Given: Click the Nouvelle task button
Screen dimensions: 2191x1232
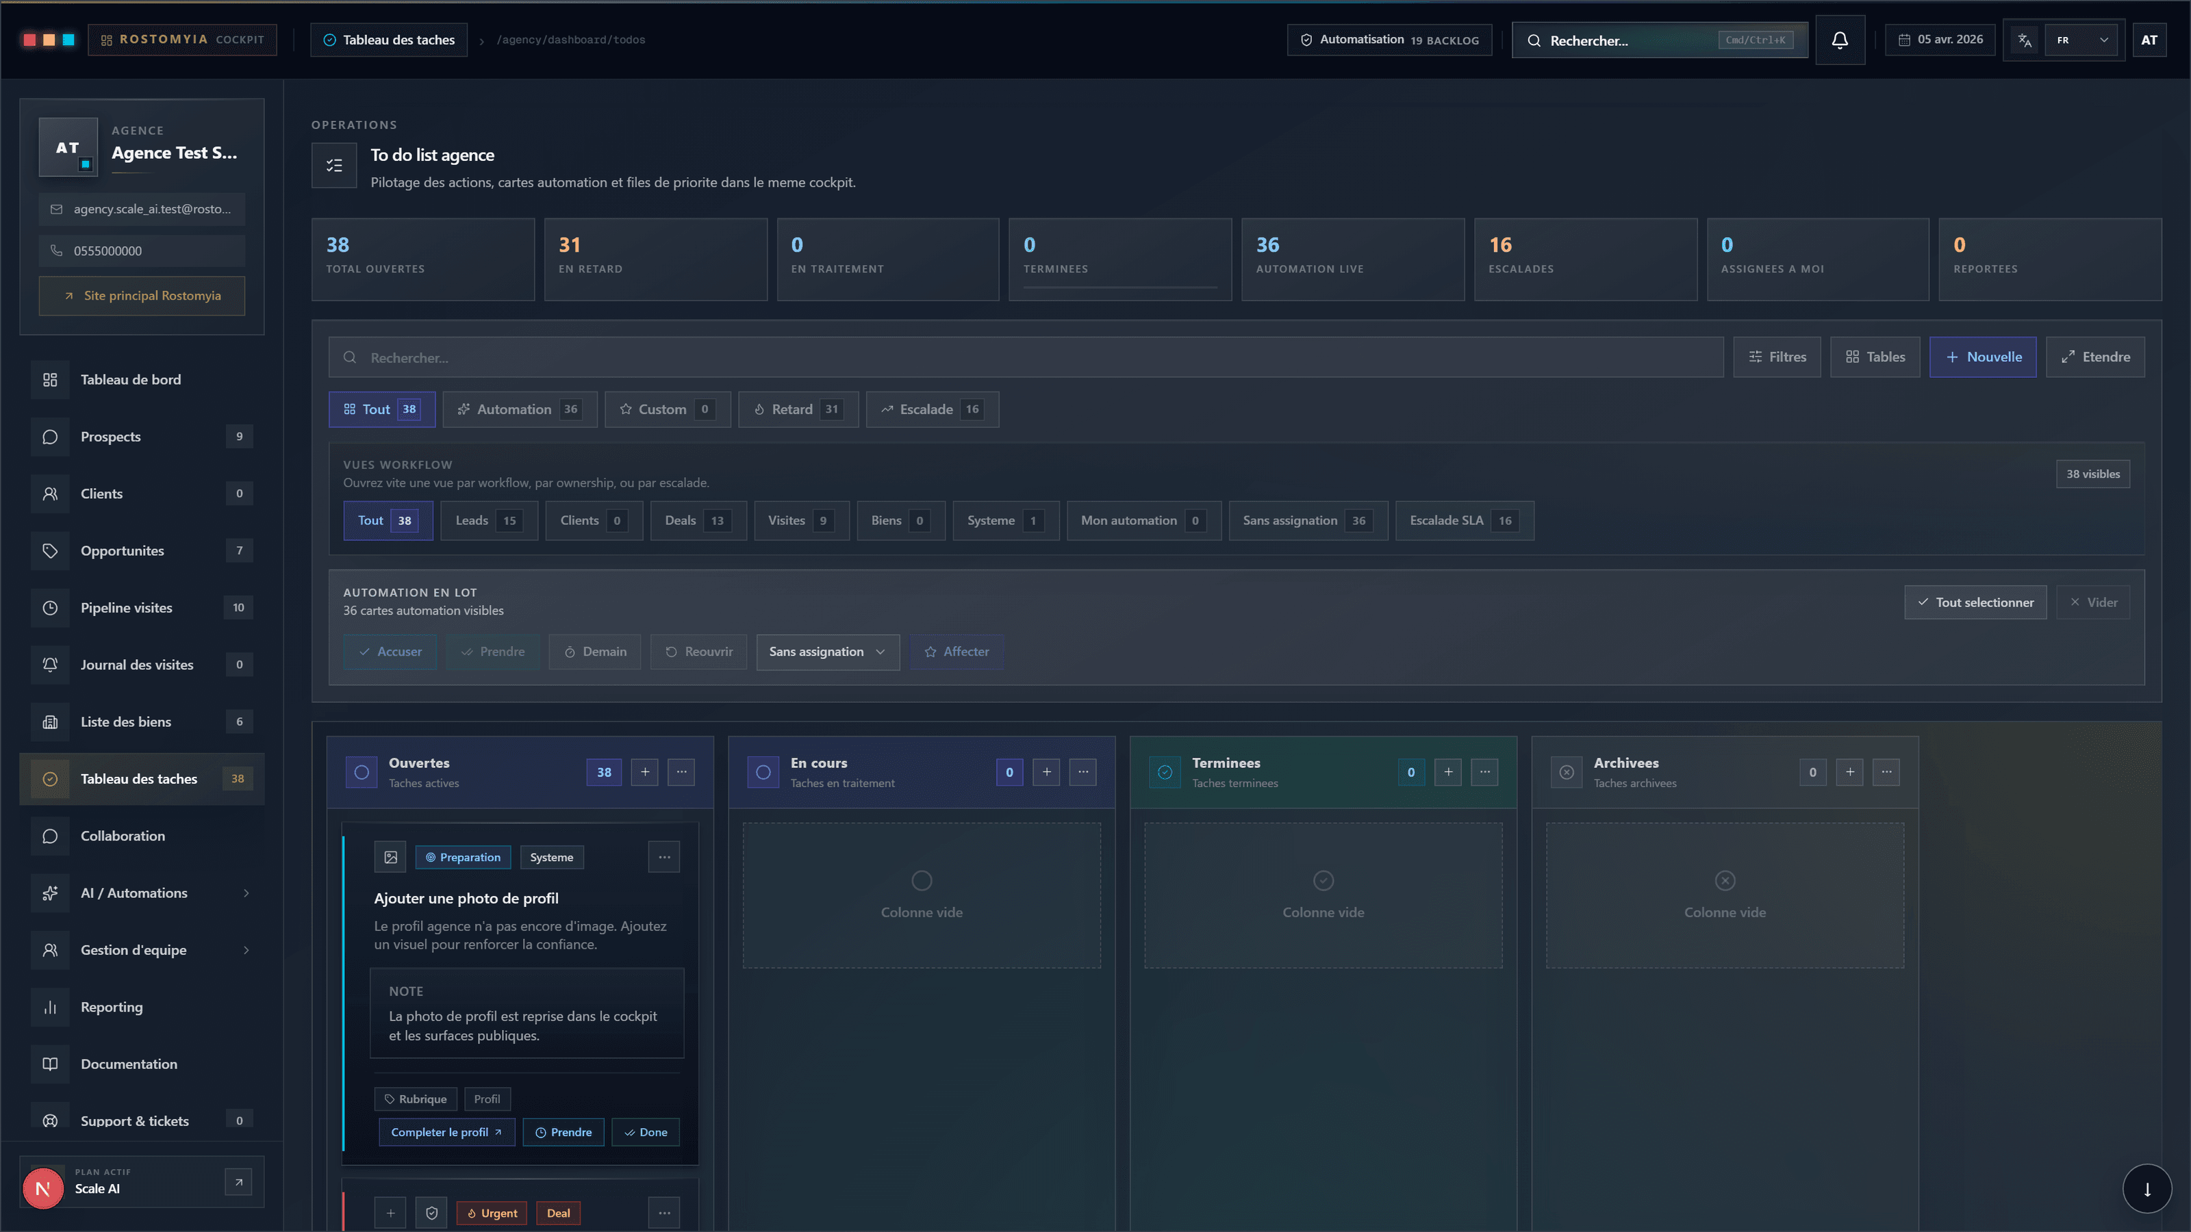Looking at the screenshot, I should click(x=1983, y=357).
